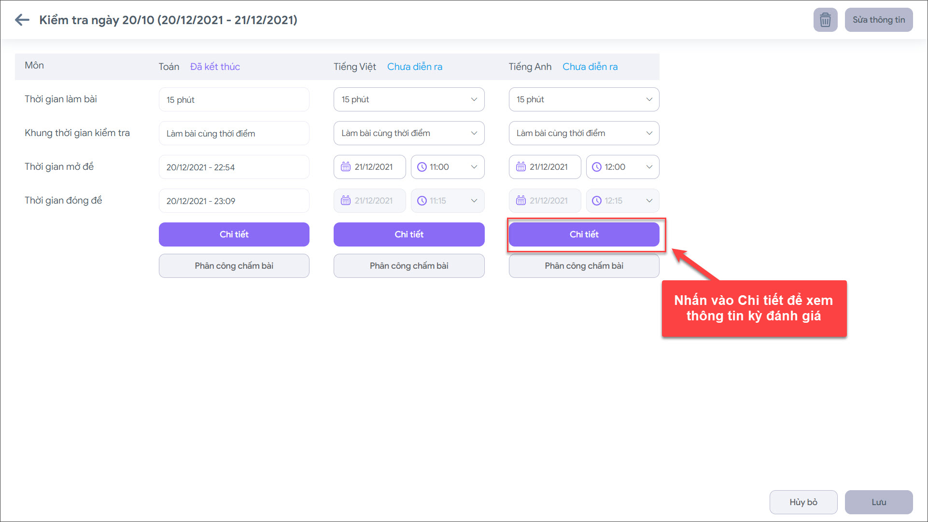Click calendar icon on Tiếng Việt closing date

[346, 201]
